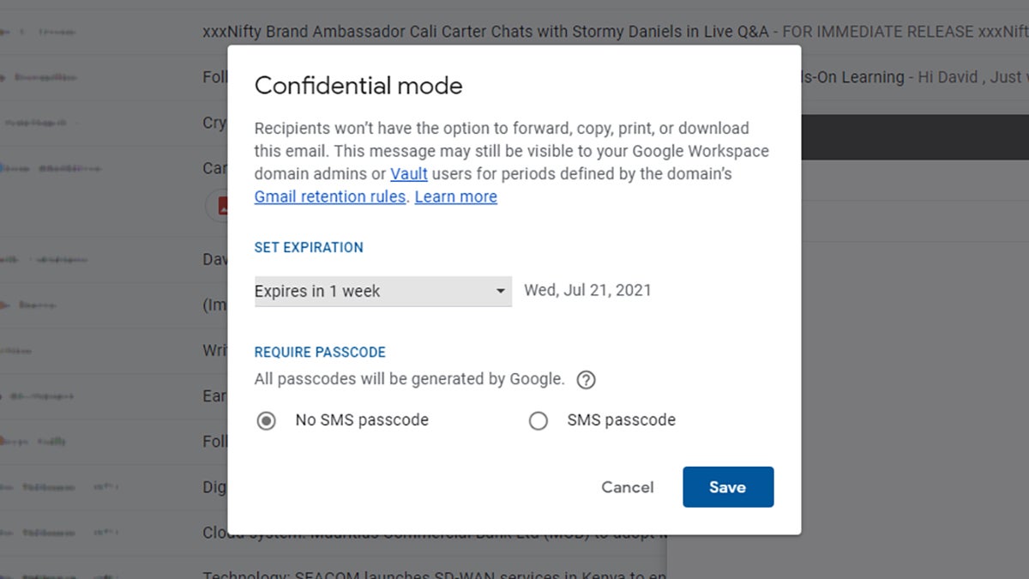Click the "Learn more" link

tap(455, 196)
